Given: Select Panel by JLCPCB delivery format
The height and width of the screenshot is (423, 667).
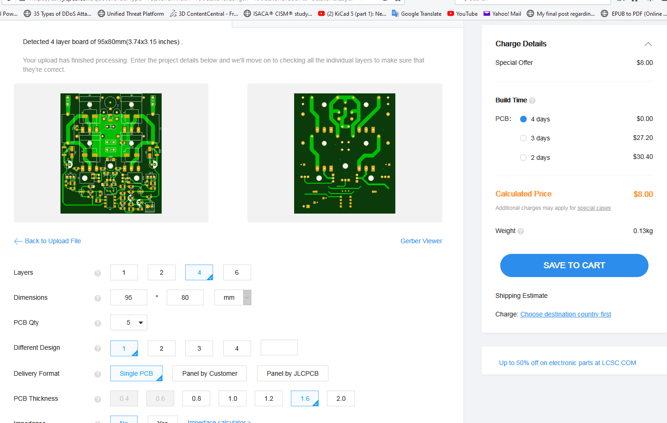Looking at the screenshot, I should (x=293, y=373).
